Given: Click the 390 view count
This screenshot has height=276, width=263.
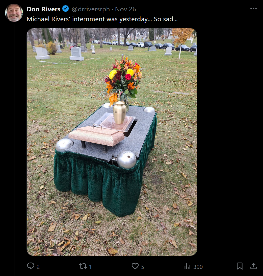Looking at the screenshot, I should [x=198, y=267].
